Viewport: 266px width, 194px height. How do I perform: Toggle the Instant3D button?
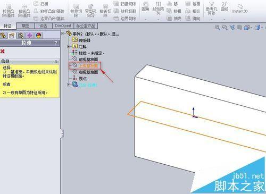pos(240,9)
